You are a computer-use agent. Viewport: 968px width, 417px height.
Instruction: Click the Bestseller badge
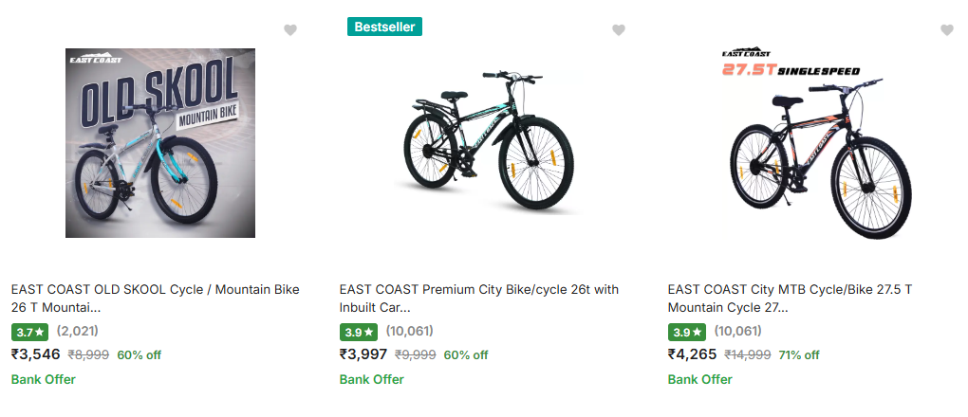384,27
